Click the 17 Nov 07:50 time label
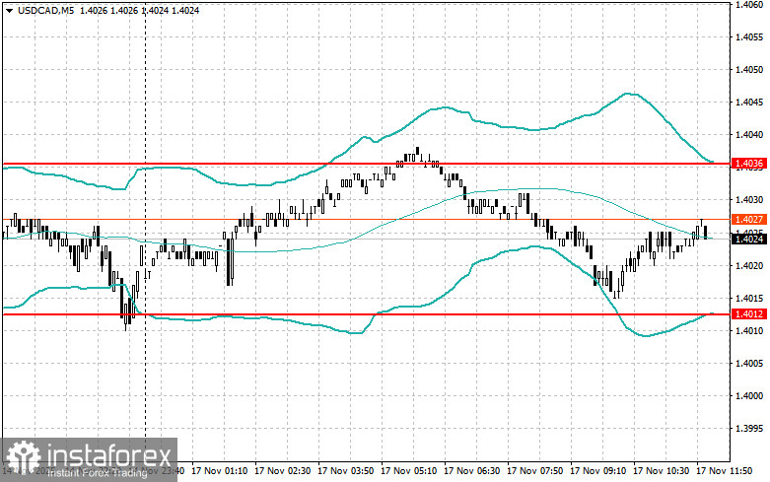This screenshot has height=482, width=770. [x=534, y=471]
